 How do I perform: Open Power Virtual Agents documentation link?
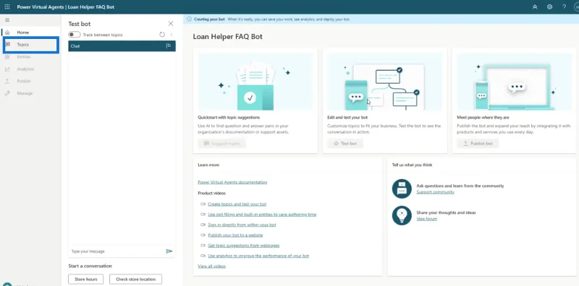(232, 182)
